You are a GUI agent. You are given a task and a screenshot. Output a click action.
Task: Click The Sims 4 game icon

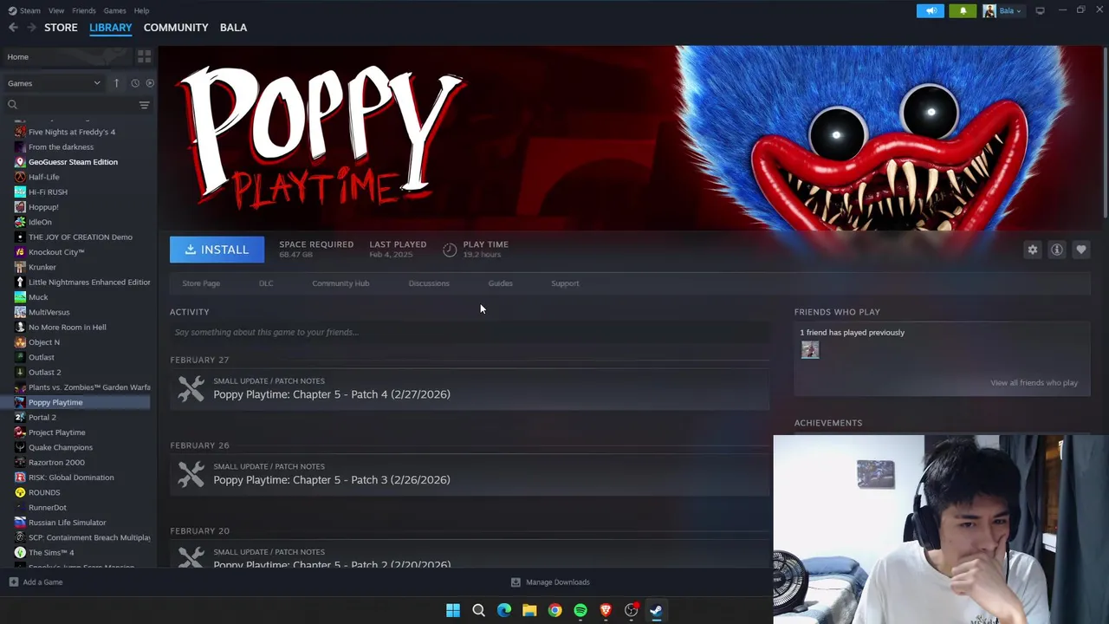20,553
